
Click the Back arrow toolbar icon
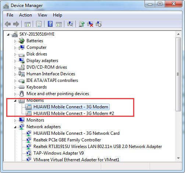click(x=8, y=24)
